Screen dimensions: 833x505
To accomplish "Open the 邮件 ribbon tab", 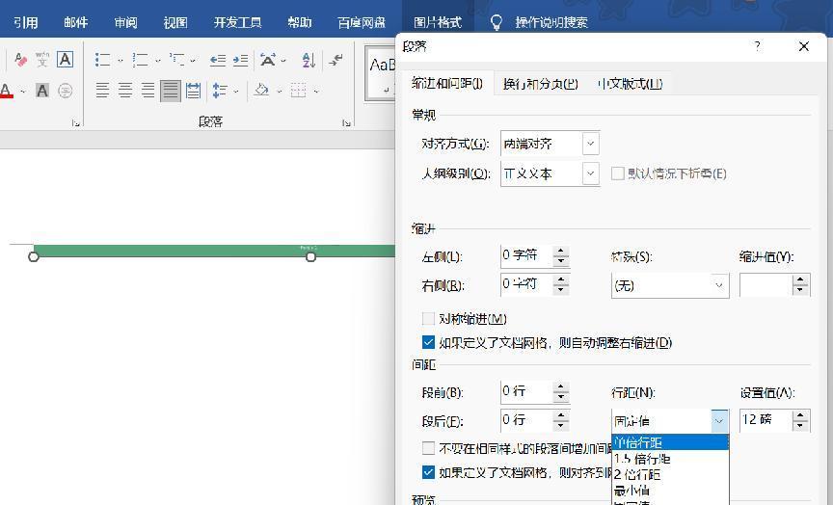I will tap(75, 22).
